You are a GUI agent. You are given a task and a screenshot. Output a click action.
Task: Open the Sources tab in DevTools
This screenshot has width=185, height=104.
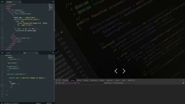(79, 80)
